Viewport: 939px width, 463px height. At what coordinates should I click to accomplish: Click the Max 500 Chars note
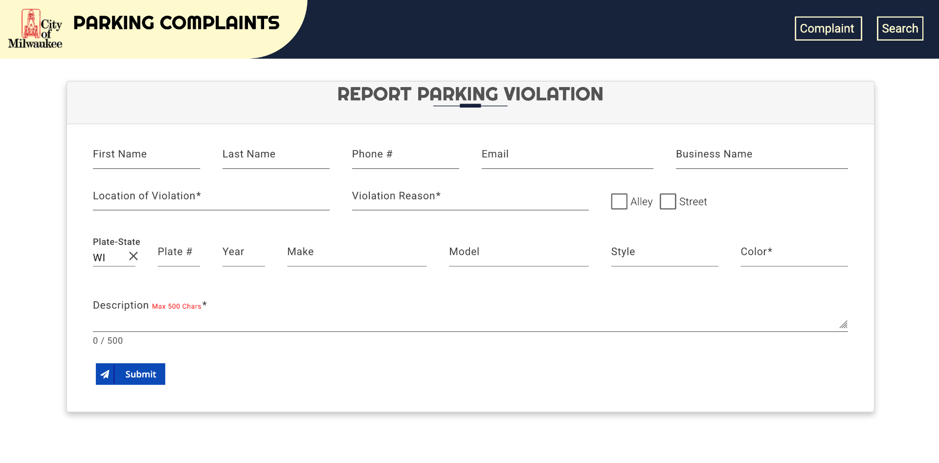tap(177, 307)
